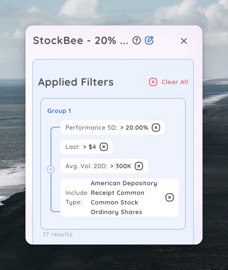Click the plus icon on Group 1 connector
The height and width of the screenshot is (270, 228).
50,169
